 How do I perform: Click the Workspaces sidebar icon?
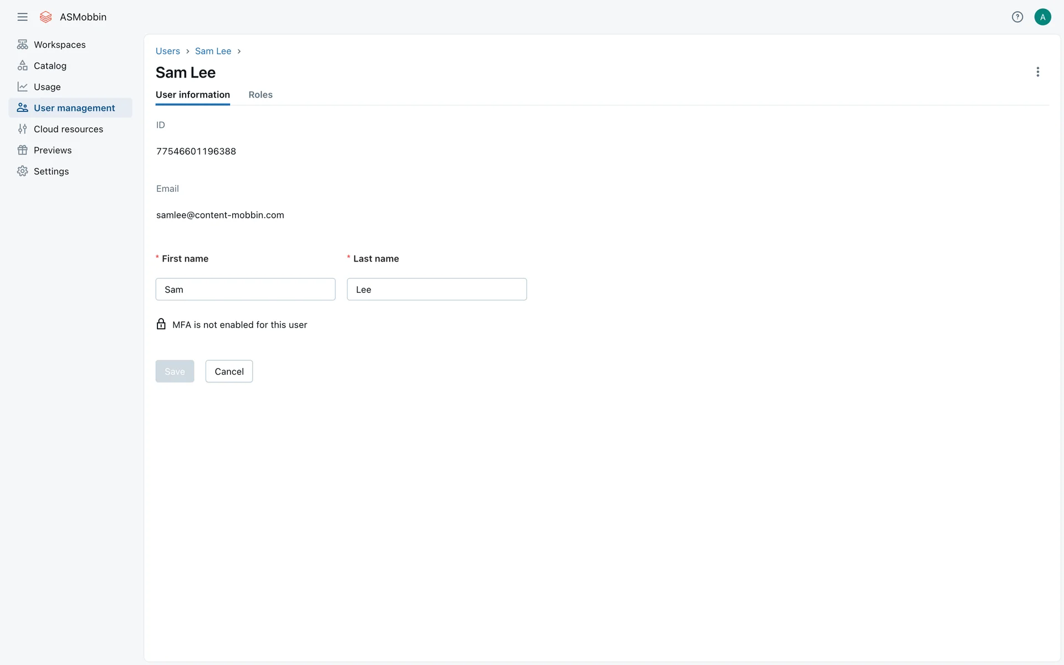(22, 45)
